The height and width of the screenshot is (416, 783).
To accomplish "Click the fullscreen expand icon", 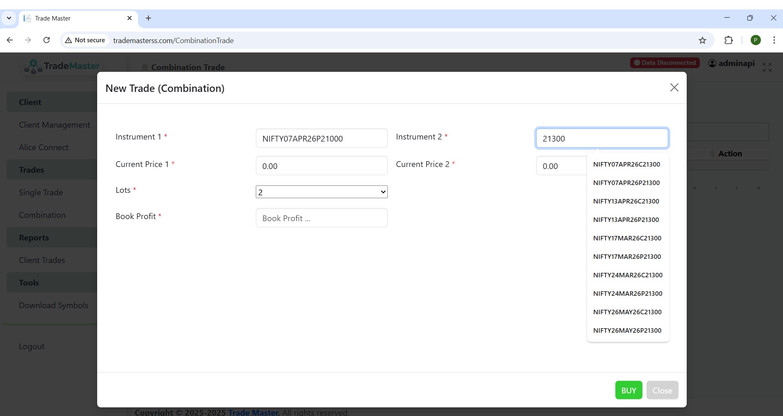I will click(767, 67).
